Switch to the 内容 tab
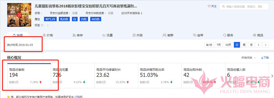Screen dimensions: 274x98 pos(138,35)
